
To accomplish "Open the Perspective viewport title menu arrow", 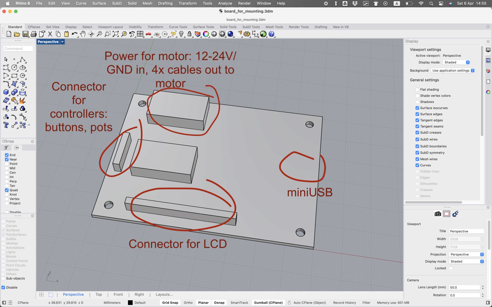I will [62, 42].
